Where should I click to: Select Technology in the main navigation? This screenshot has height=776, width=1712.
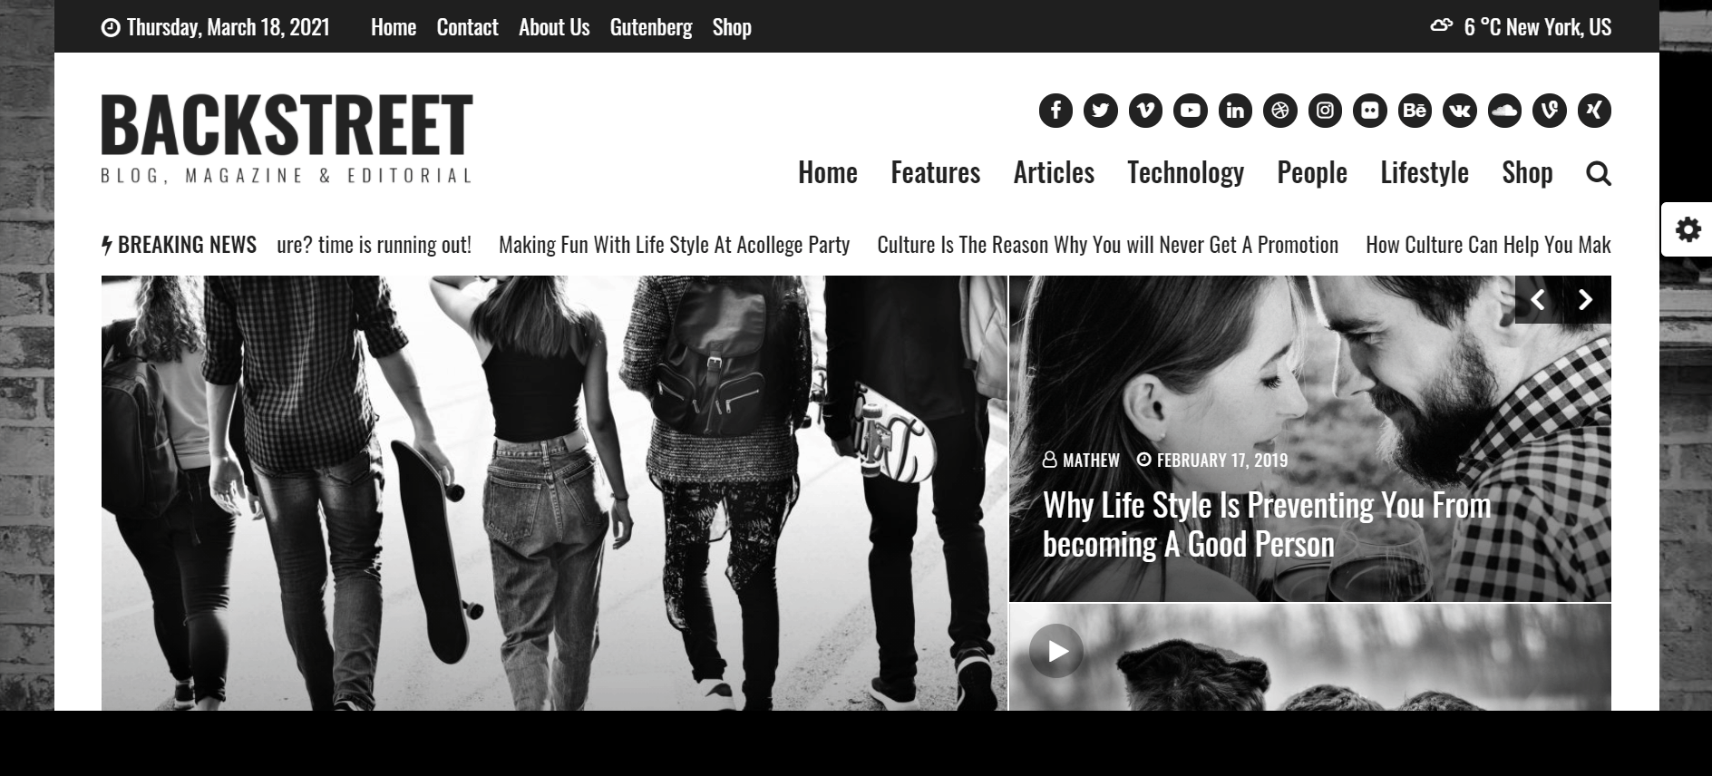pos(1185,172)
